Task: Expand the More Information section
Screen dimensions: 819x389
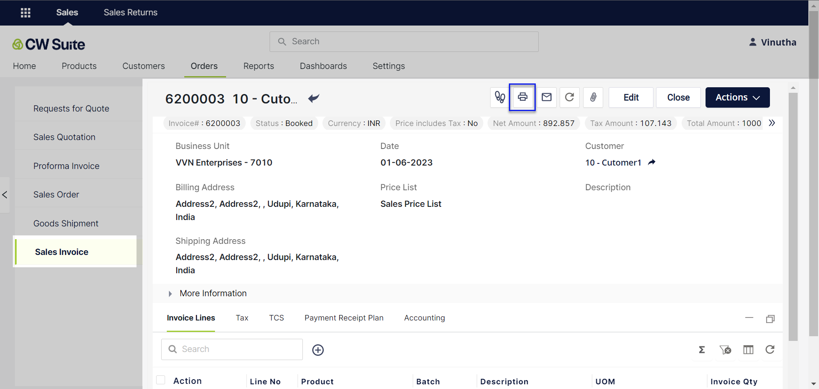Action: click(170, 294)
